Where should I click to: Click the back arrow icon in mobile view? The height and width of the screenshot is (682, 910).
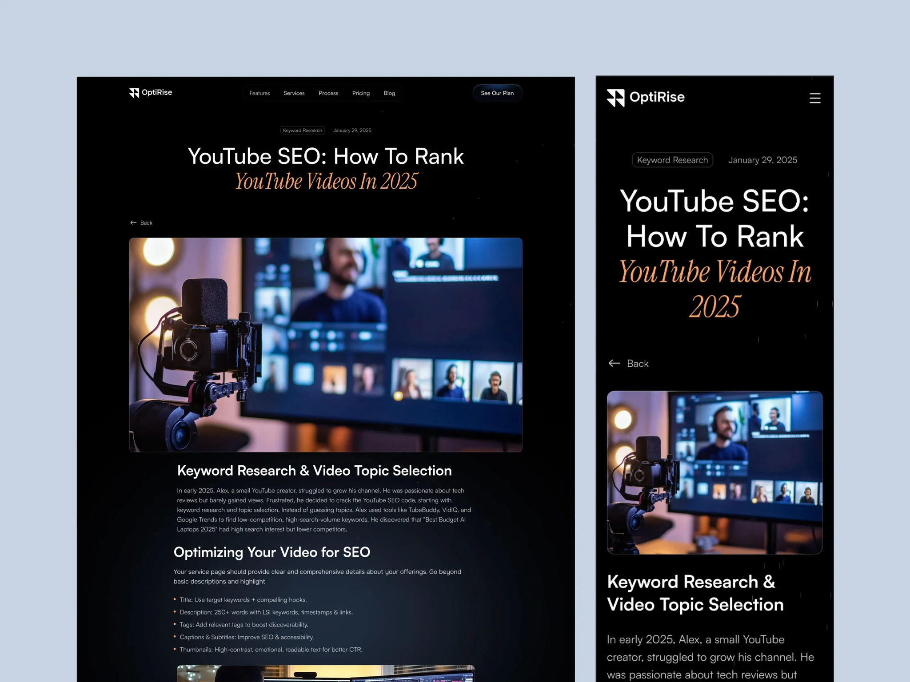pyautogui.click(x=614, y=363)
